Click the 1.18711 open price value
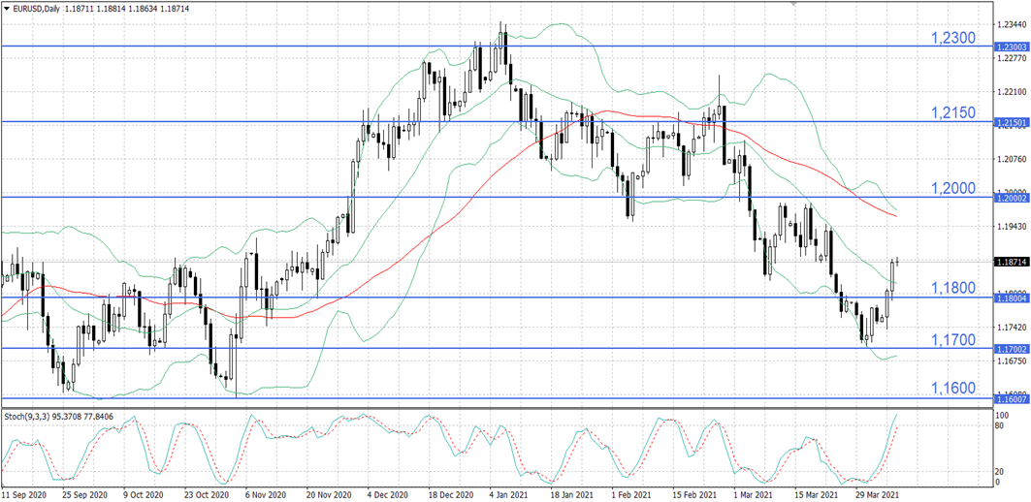Image resolution: width=1031 pixels, height=502 pixels. (x=81, y=8)
